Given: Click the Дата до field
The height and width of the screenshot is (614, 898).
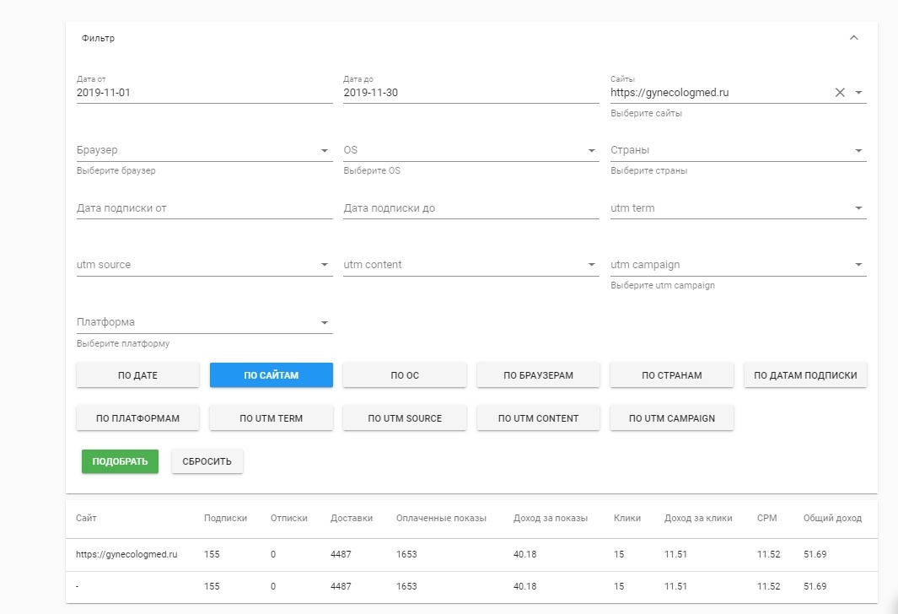Looking at the screenshot, I should click(x=471, y=92).
